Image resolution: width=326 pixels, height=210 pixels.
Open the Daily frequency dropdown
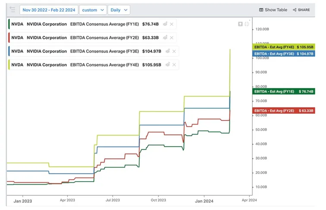pyautogui.click(x=119, y=10)
